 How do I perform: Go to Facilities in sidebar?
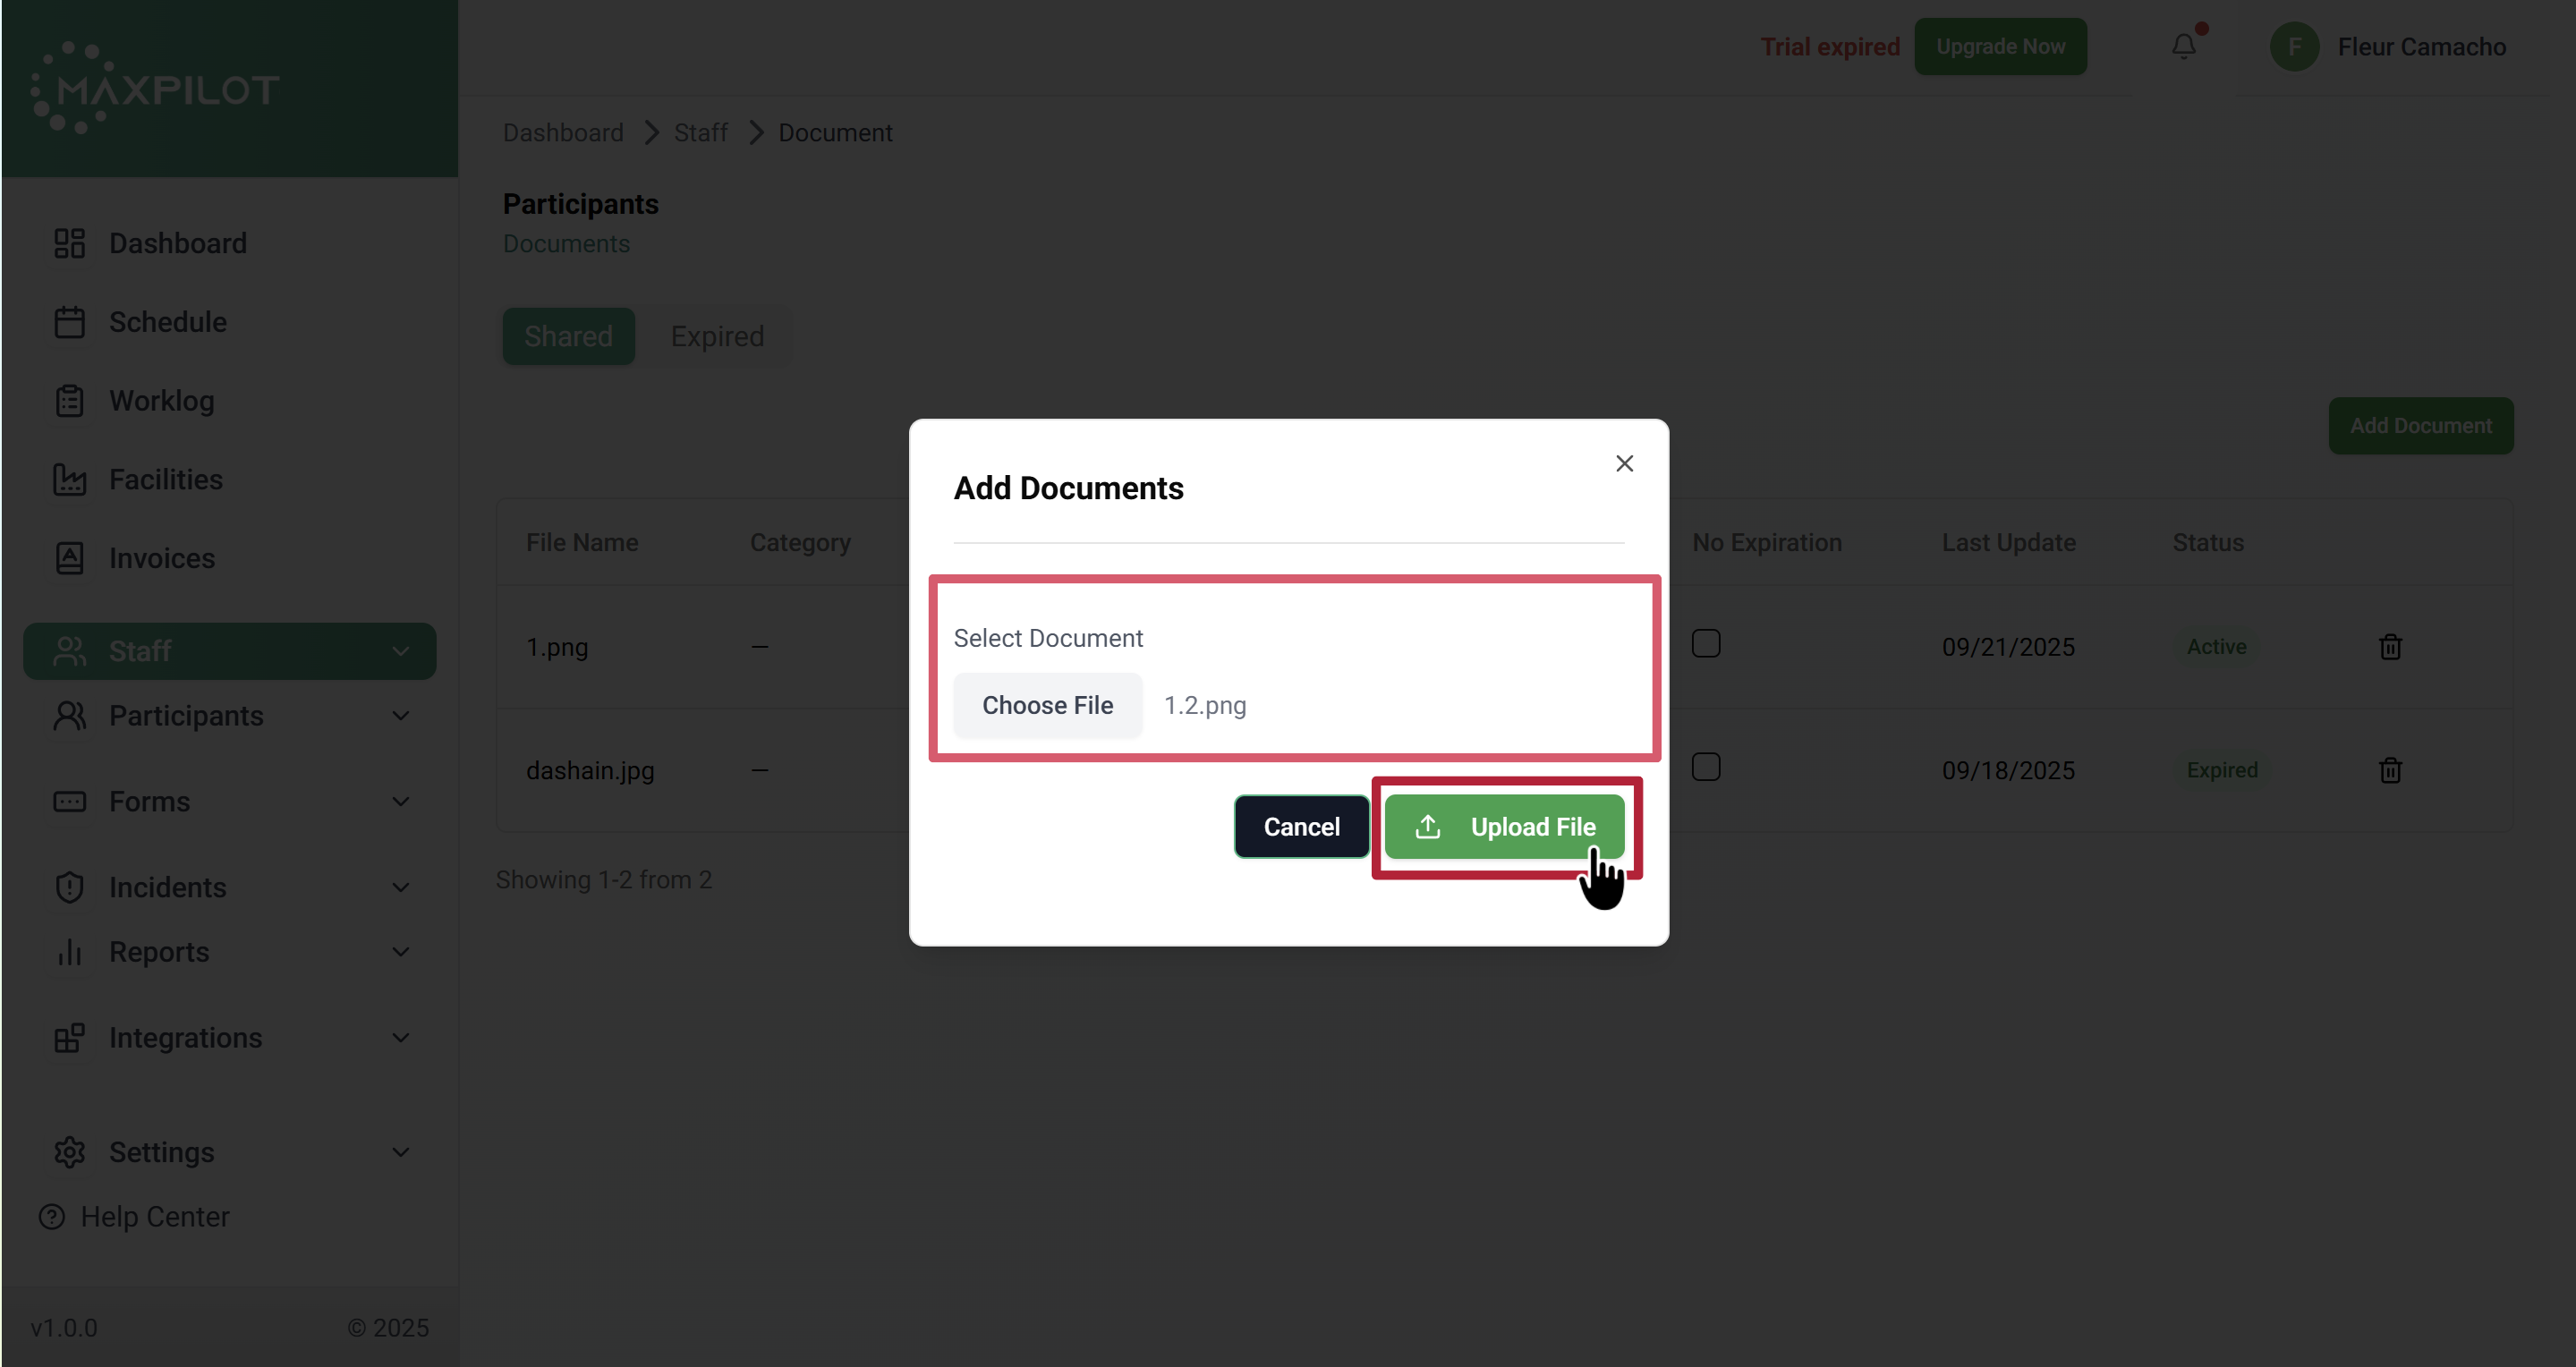(165, 479)
